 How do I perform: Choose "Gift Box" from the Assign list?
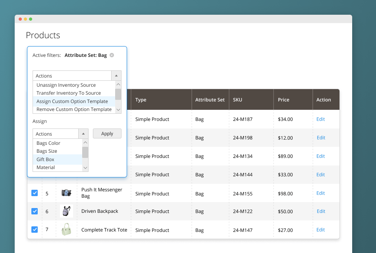44,159
